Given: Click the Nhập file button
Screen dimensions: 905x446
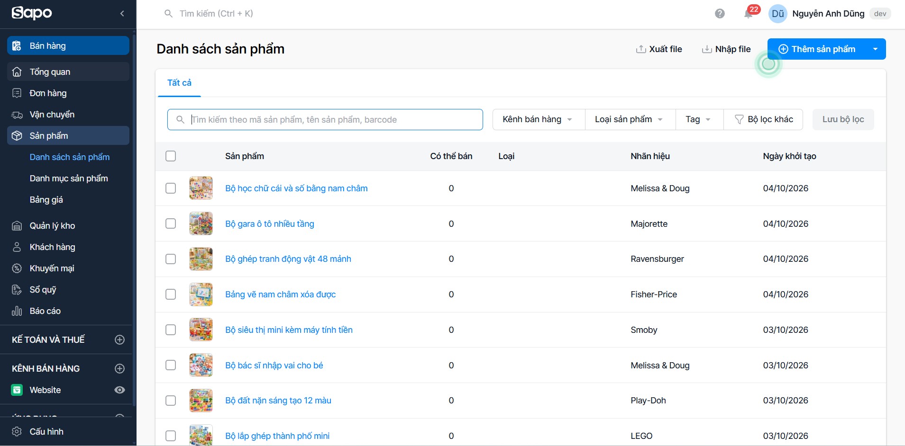Looking at the screenshot, I should (726, 49).
